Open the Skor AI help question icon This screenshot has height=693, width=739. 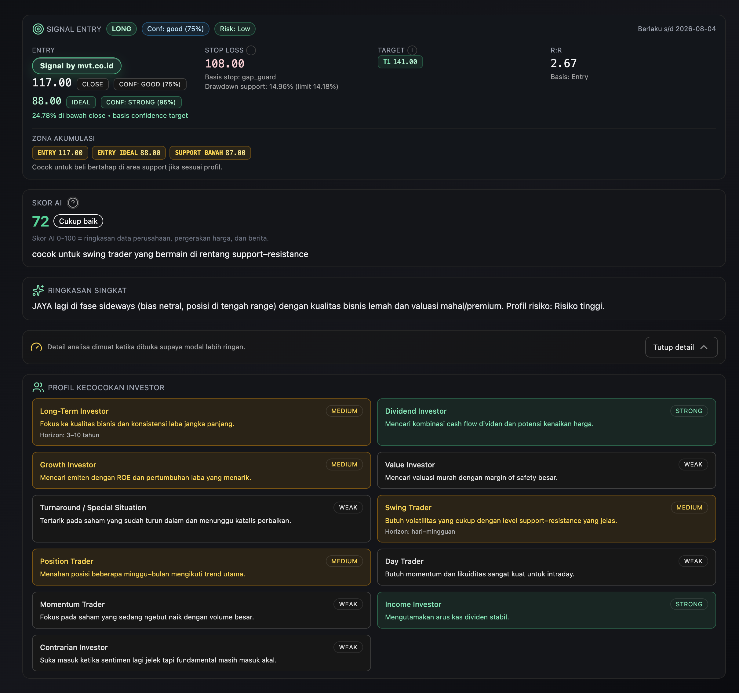[73, 203]
